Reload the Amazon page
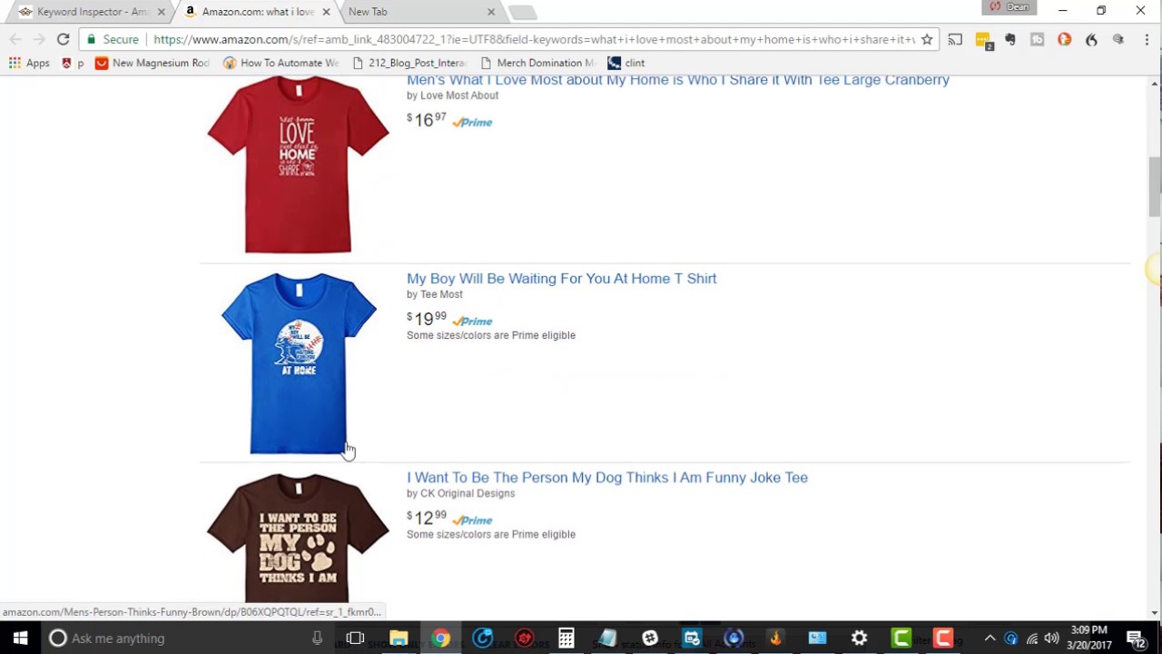The width and height of the screenshot is (1162, 654). pyautogui.click(x=63, y=40)
